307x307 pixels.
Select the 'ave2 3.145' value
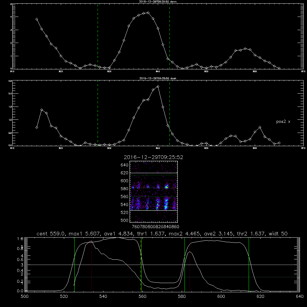(x=219, y=234)
